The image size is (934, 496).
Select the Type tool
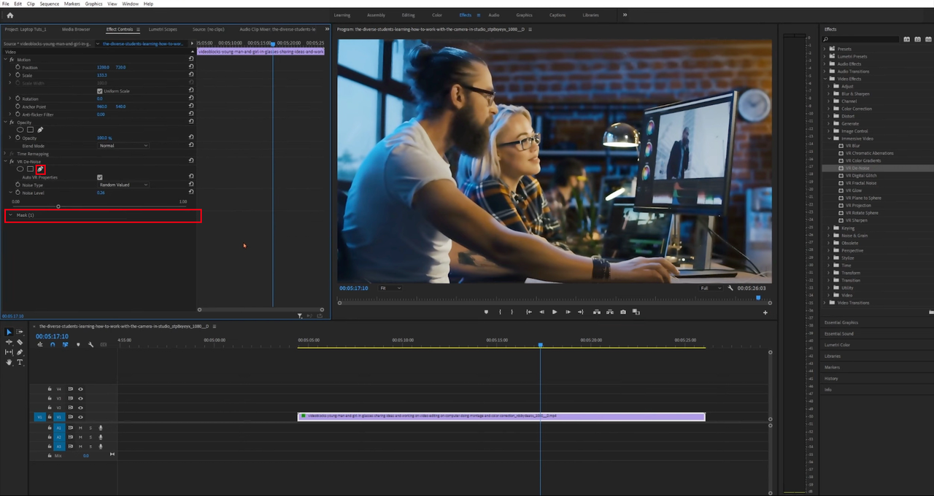click(20, 363)
